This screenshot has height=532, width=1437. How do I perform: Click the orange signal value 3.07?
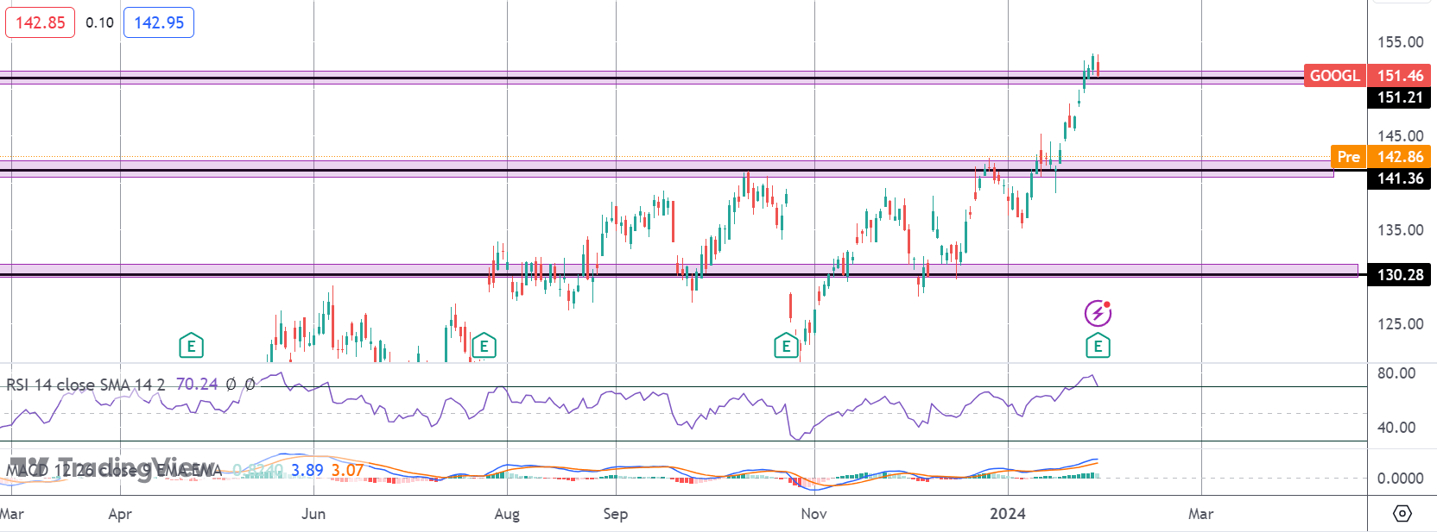[347, 470]
